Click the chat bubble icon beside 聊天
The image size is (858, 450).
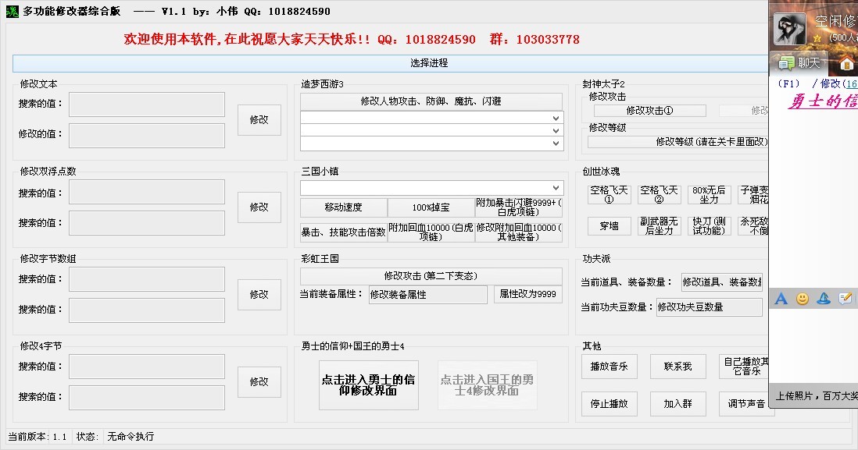[786, 63]
